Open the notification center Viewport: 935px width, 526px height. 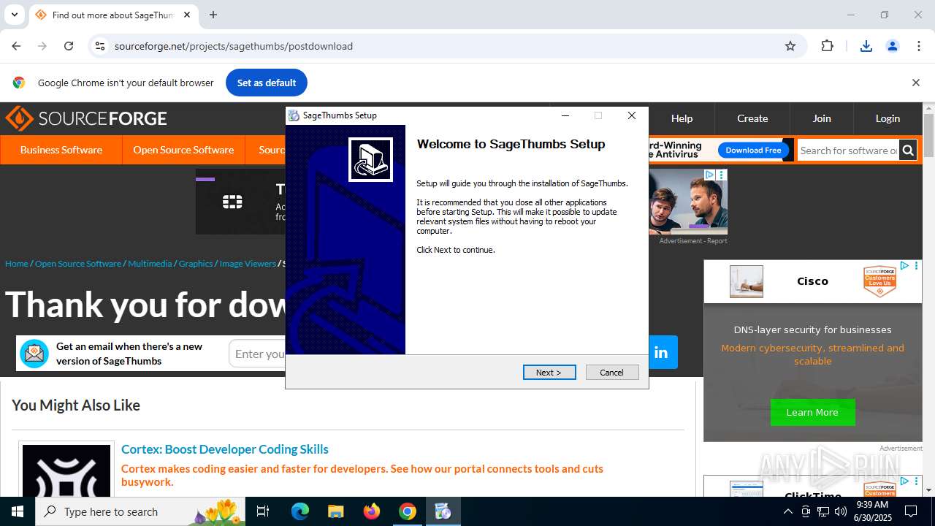coord(911,511)
